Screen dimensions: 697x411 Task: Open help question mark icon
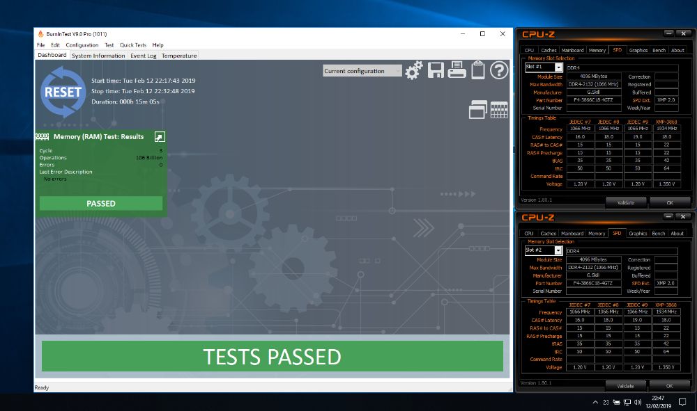499,70
